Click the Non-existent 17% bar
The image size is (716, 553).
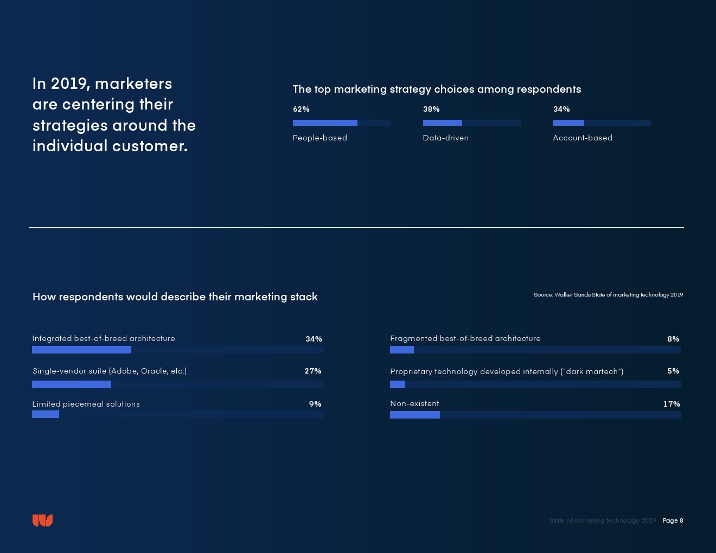pos(535,415)
